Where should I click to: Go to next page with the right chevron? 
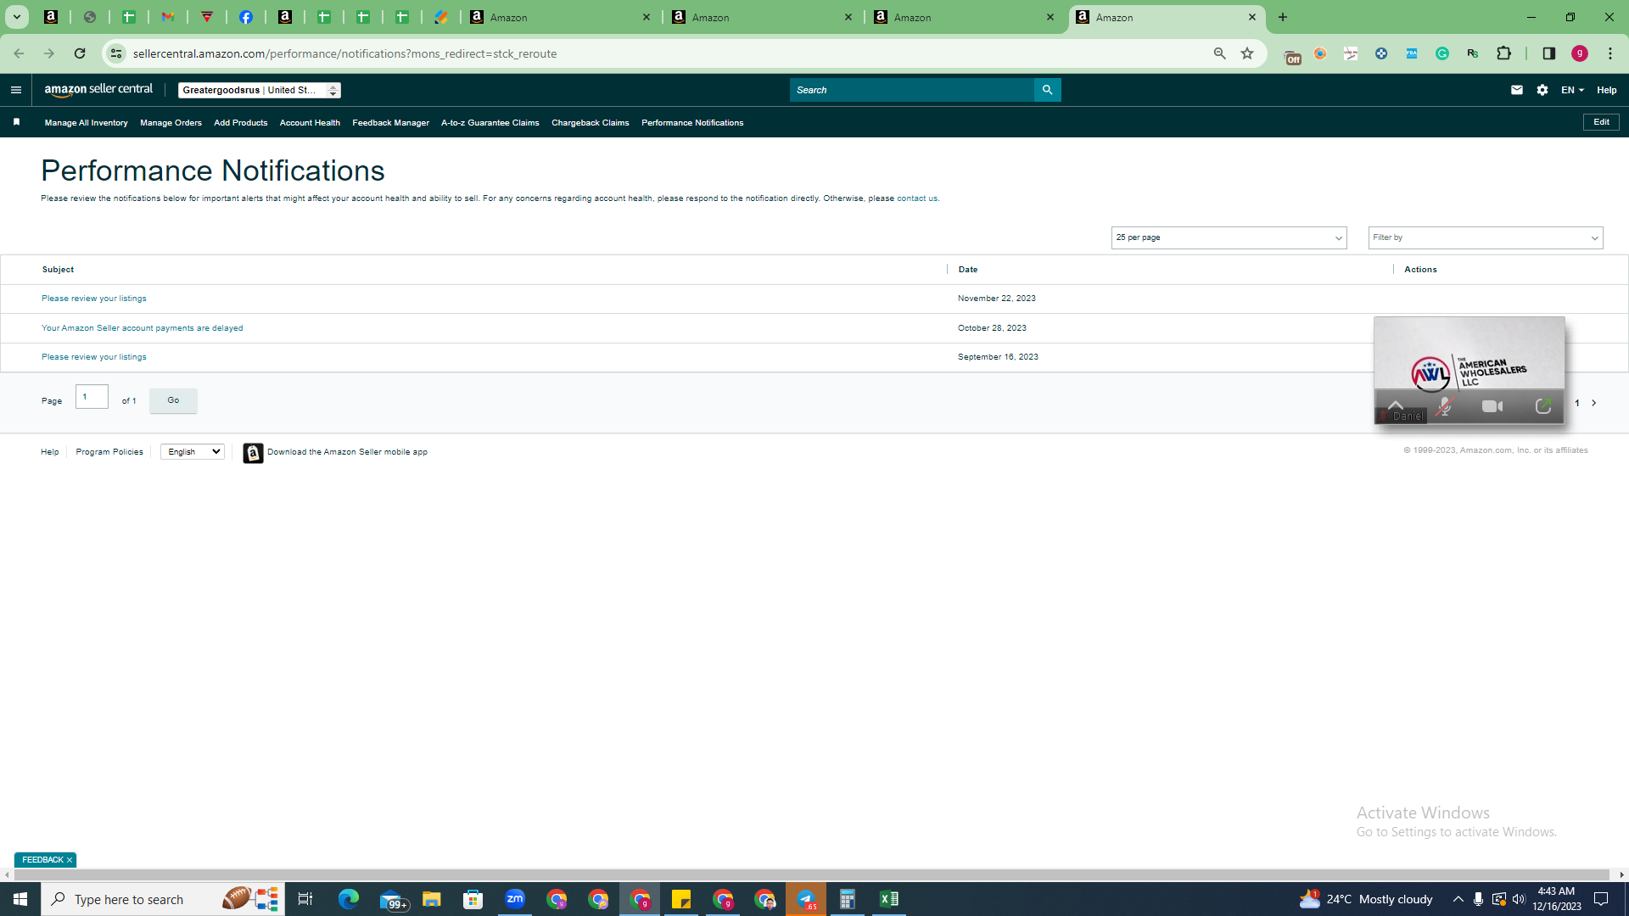pos(1594,403)
